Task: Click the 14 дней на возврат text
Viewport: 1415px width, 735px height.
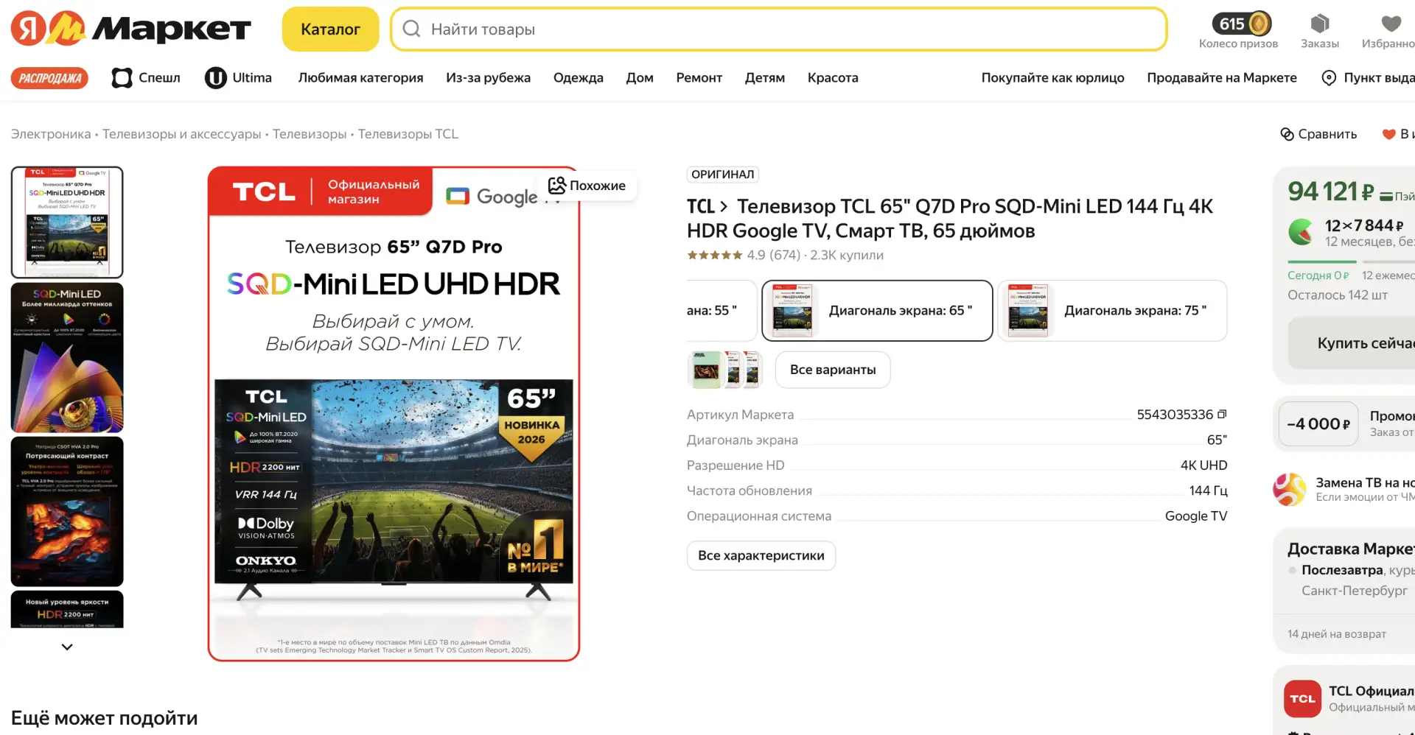Action: pyautogui.click(x=1336, y=634)
